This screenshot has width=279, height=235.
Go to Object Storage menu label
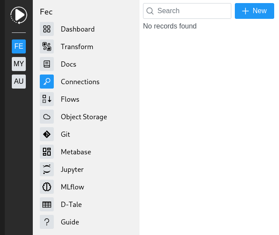tap(84, 117)
